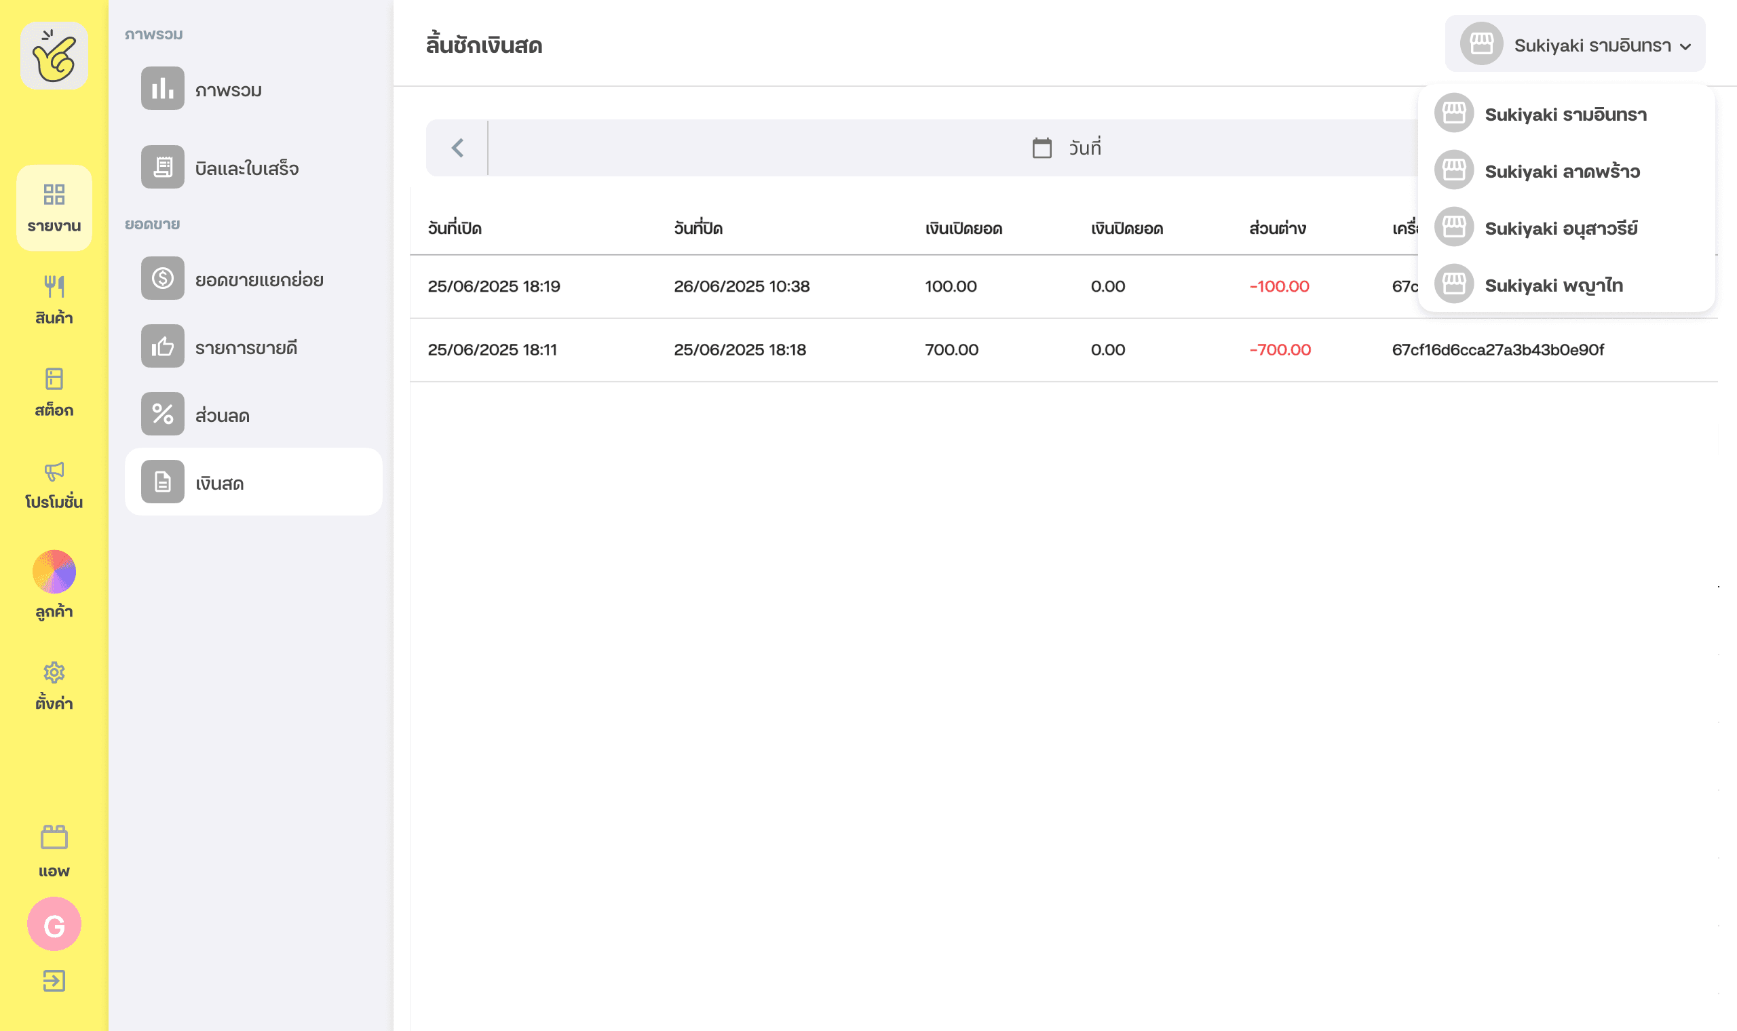
Task: Click close date 25/06/2025 18:18
Action: [x=740, y=349]
